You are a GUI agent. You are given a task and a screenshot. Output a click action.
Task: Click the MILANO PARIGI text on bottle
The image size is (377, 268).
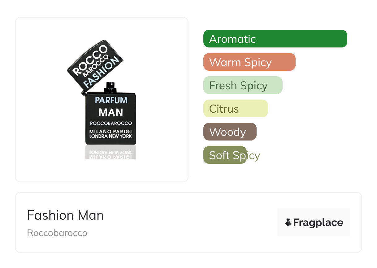coord(110,132)
